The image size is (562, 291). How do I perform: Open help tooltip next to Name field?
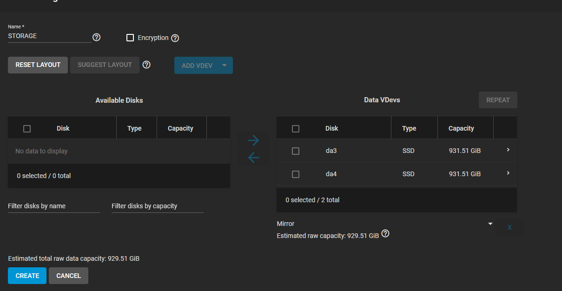97,37
